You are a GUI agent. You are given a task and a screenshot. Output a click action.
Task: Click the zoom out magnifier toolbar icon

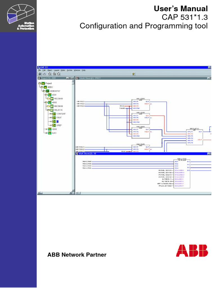coord(49,74)
